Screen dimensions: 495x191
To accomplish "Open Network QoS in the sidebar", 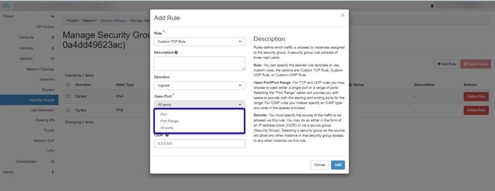I will coord(44,140).
